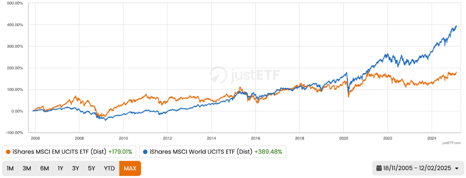
Task: Click the date range 18/11/2005 - 12/02/2025
Action: [416, 168]
